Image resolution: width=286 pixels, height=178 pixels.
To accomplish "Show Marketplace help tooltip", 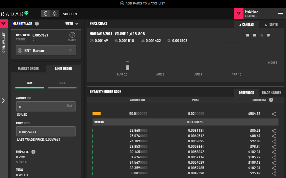I will tap(37, 24).
